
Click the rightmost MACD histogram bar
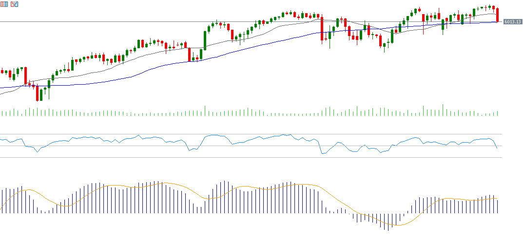click(x=498, y=206)
